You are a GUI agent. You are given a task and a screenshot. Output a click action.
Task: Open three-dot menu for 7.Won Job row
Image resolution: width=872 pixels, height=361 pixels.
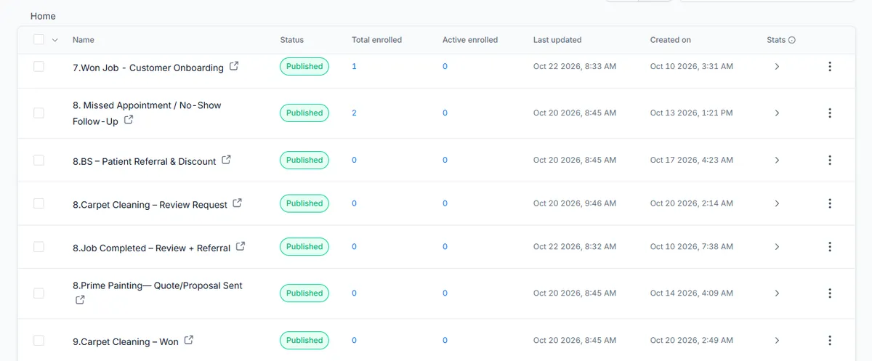pos(830,66)
